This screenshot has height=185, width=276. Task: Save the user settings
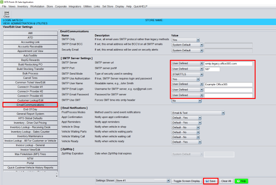(x=211, y=181)
